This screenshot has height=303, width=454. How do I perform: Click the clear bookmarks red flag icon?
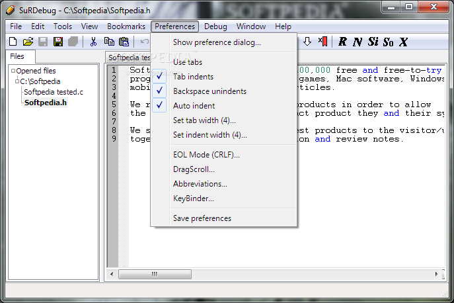click(322, 42)
